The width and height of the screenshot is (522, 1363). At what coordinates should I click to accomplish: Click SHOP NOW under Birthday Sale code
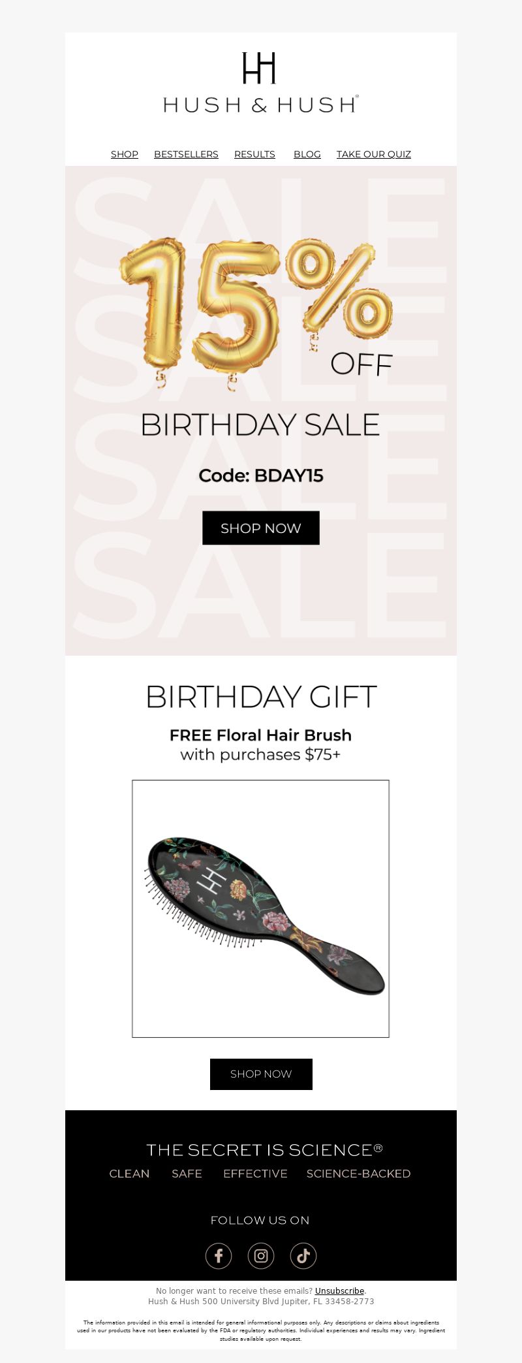point(261,528)
